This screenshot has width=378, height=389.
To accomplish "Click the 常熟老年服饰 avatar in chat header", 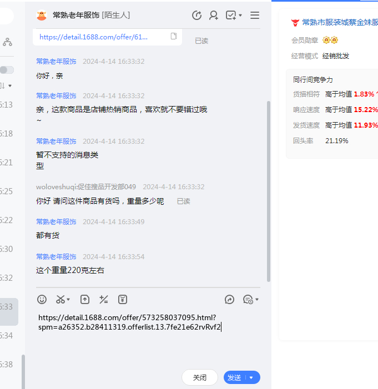I will click(42, 16).
